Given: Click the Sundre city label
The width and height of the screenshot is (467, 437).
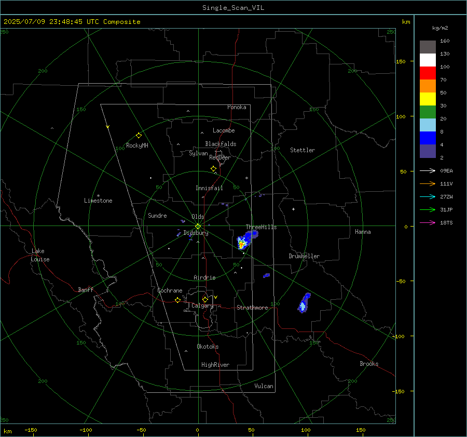Looking at the screenshot, I should 157,215.
